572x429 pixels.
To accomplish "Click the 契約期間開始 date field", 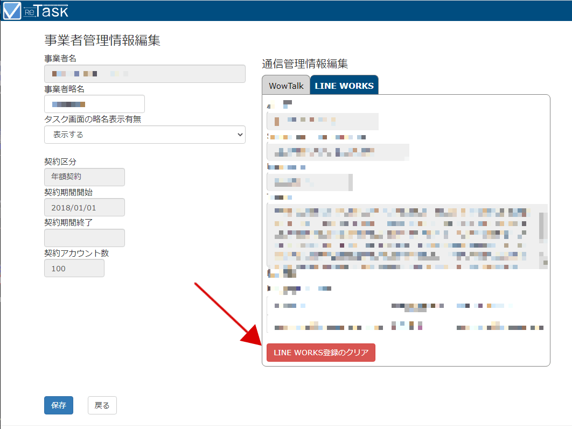I will point(85,207).
